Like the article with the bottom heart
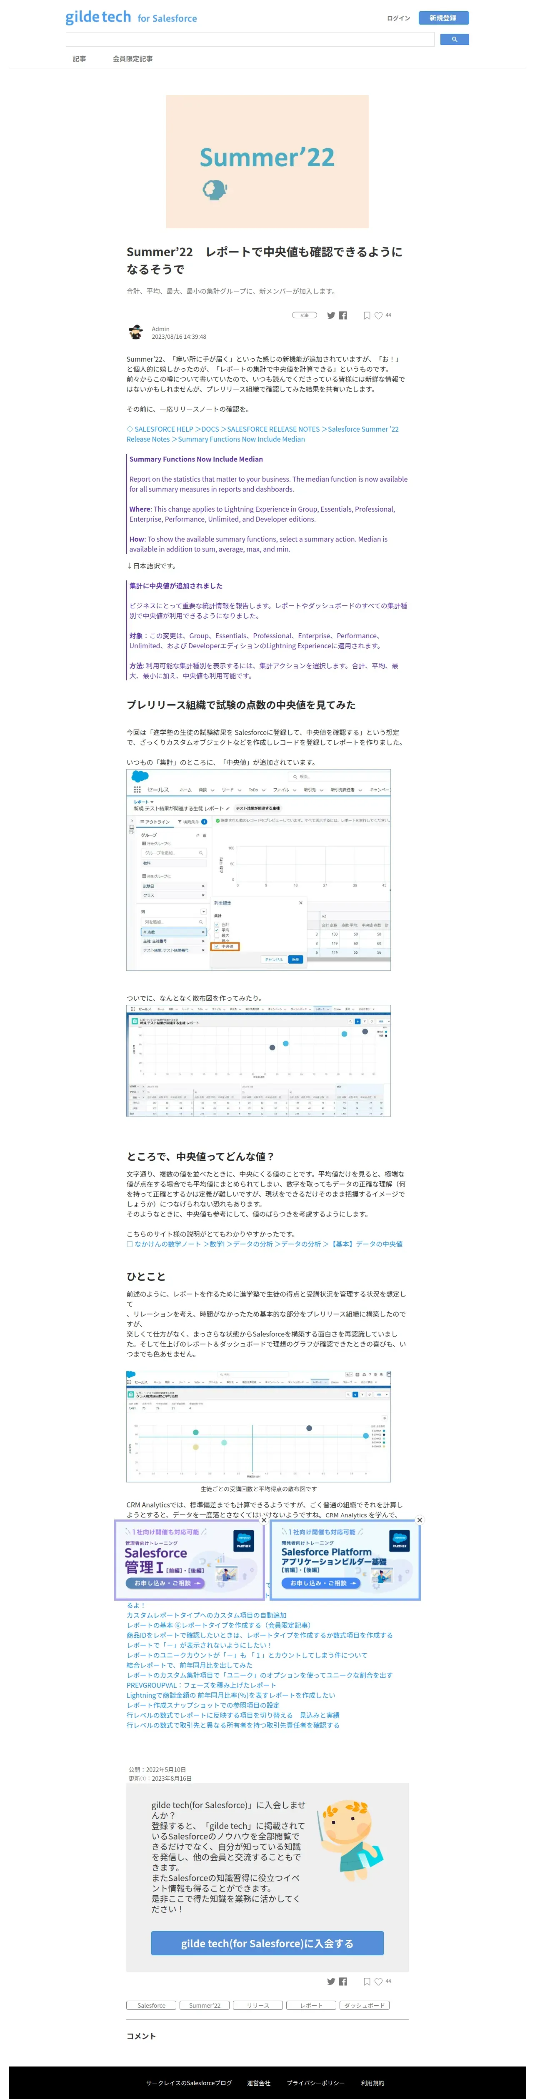Image resolution: width=535 pixels, height=2099 pixels. click(378, 1982)
